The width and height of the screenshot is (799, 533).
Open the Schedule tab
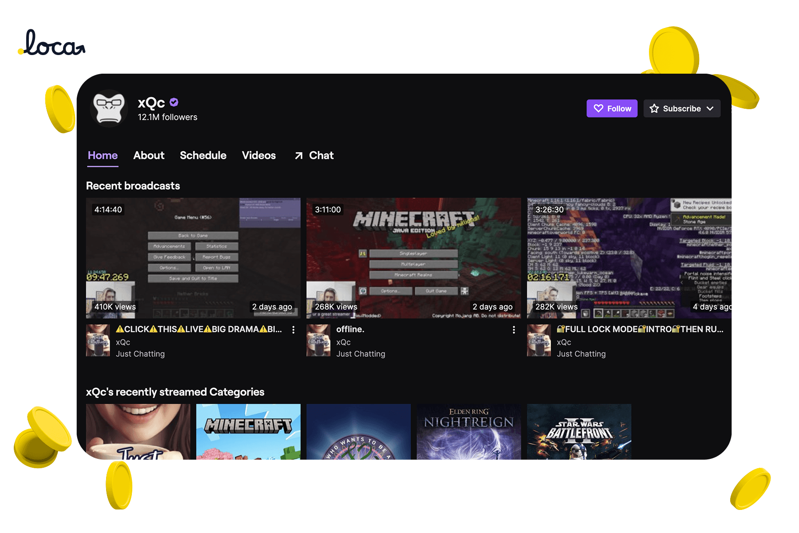tap(203, 155)
